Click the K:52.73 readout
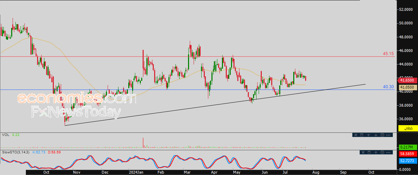The image size is (418, 175). [x=39, y=152]
